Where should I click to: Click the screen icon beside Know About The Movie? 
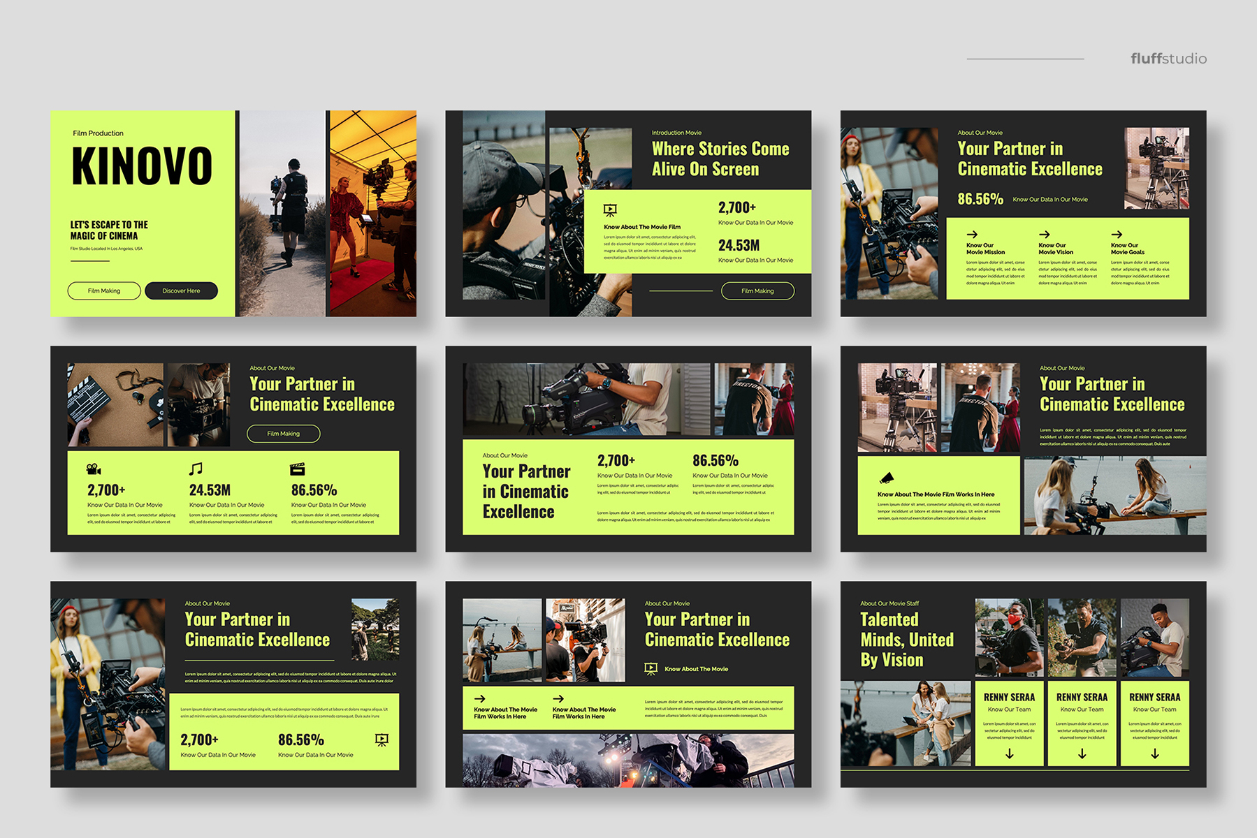click(651, 669)
